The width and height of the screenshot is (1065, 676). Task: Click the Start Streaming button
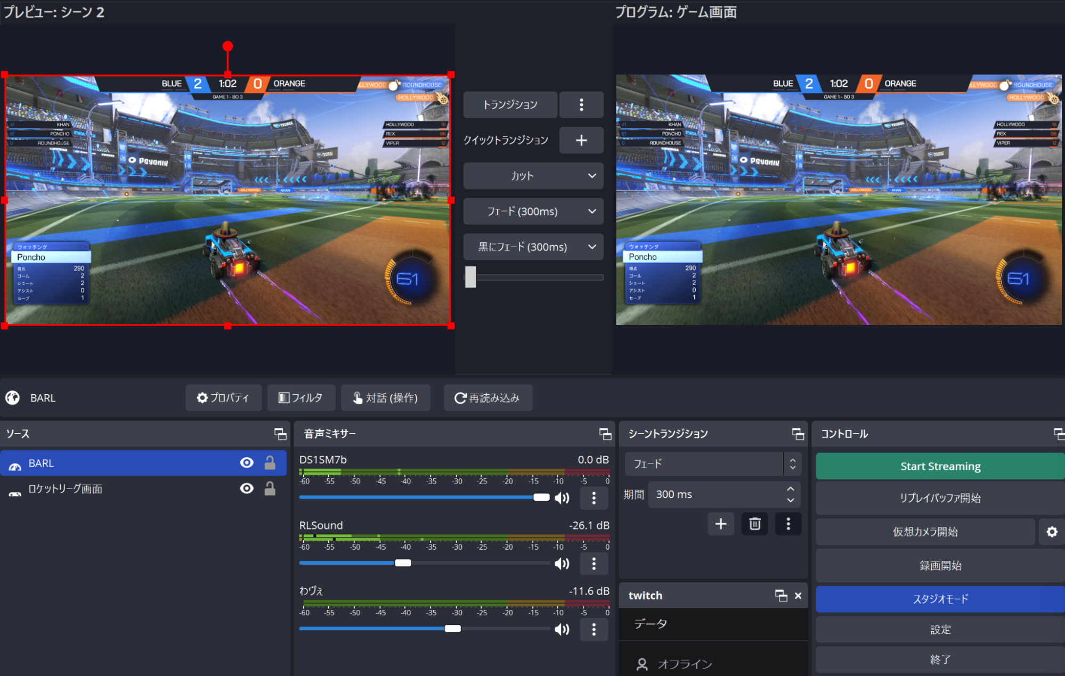[940, 466]
